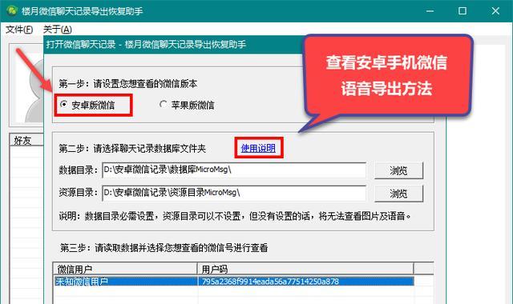This screenshot has width=513, height=304.
Task: Click inside the 资源目录 path field
Action: 234,193
